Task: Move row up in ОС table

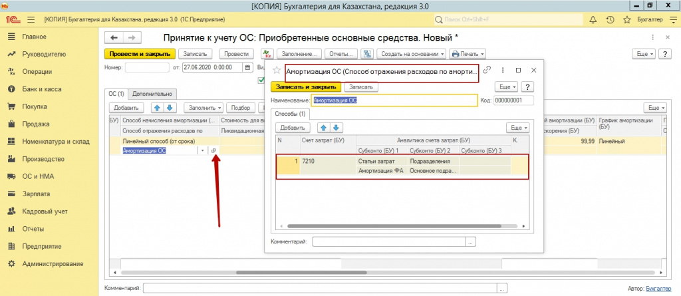Action: pos(157,107)
